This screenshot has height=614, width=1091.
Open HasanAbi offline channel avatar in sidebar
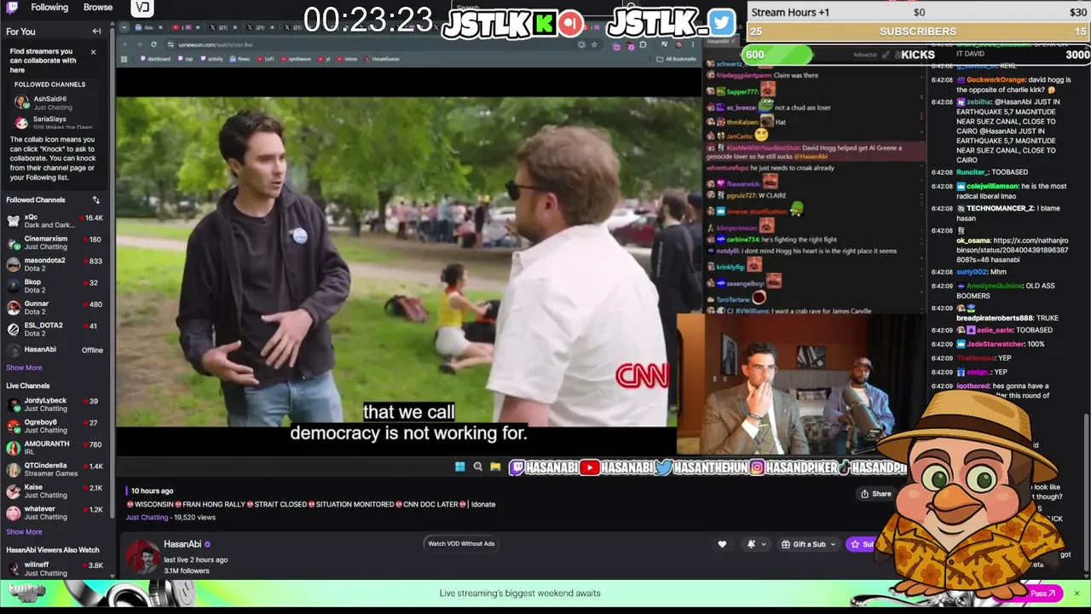[13, 350]
